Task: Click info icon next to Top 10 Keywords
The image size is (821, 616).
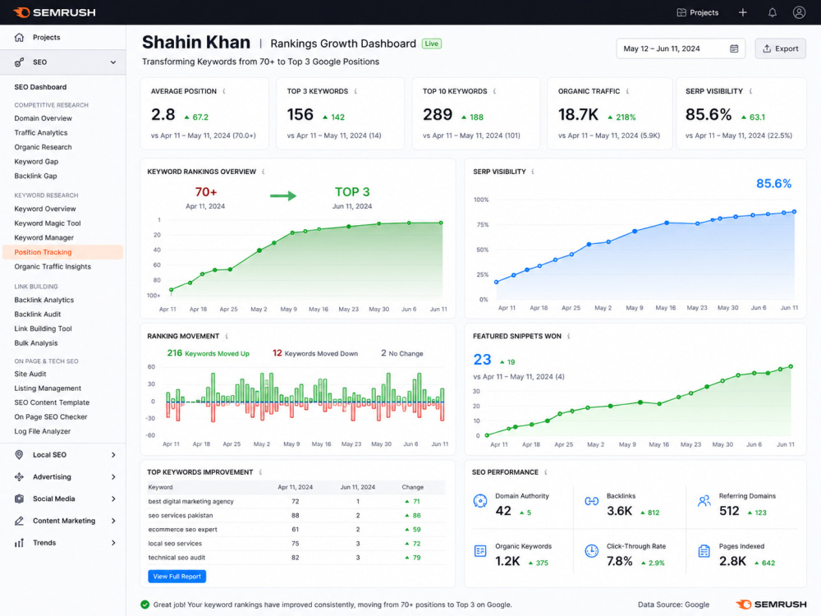Action: pyautogui.click(x=494, y=91)
